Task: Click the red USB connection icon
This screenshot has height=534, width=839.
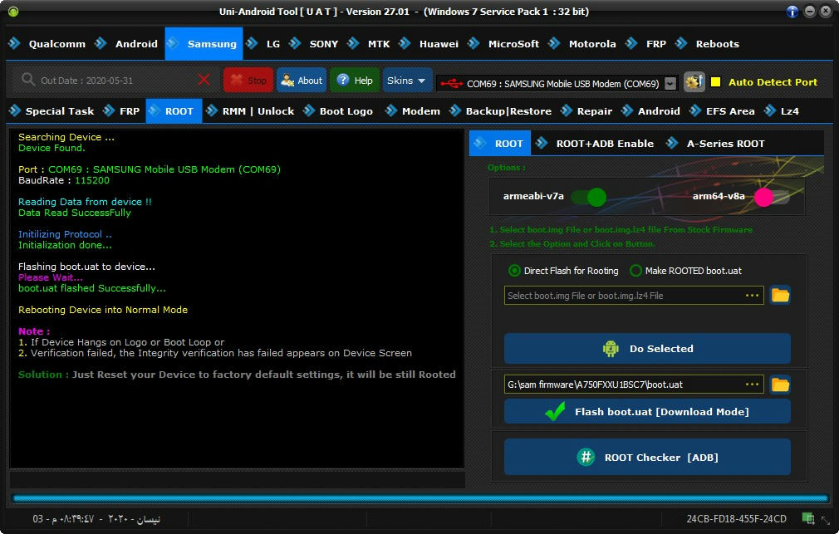Action: (x=451, y=84)
